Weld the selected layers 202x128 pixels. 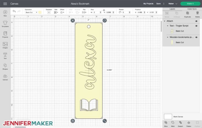[x=173, y=124]
